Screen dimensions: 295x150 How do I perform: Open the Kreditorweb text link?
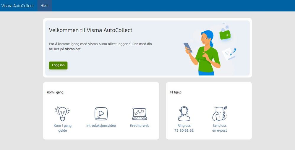[x=140, y=125]
